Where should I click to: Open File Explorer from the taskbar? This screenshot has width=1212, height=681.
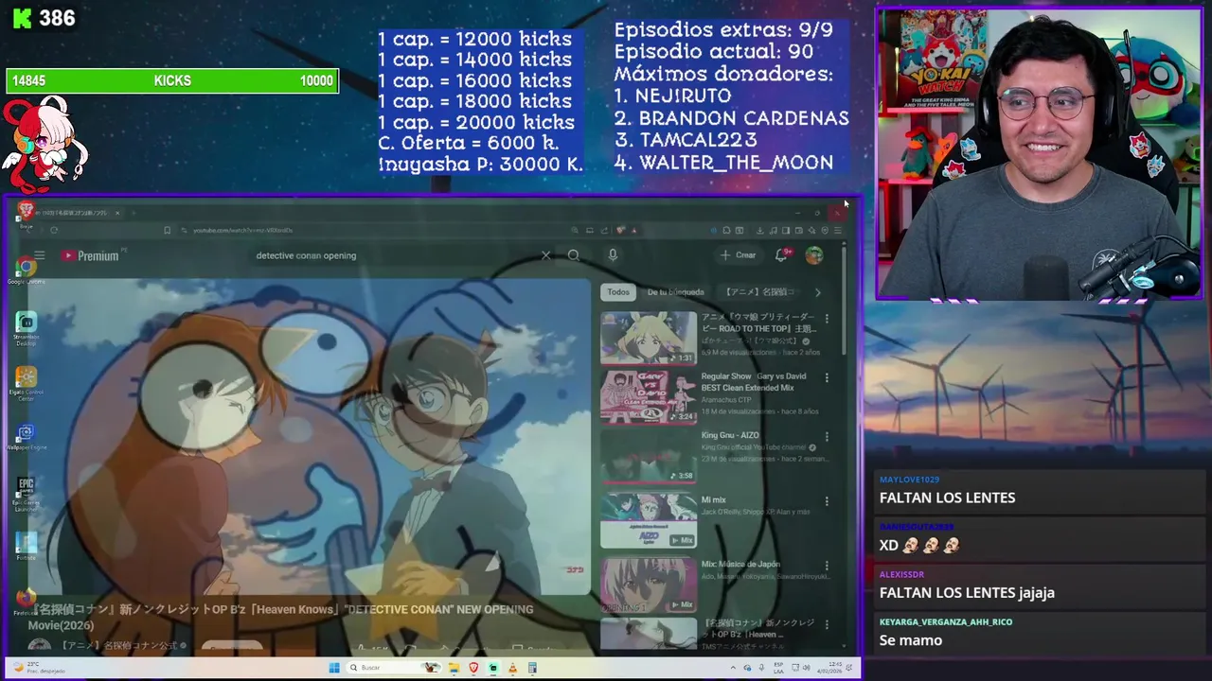pyautogui.click(x=454, y=668)
